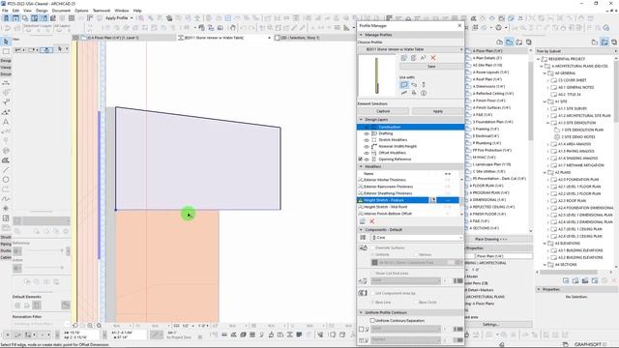Enable Use with Column icon
The image size is (619, 348).
click(x=424, y=84)
